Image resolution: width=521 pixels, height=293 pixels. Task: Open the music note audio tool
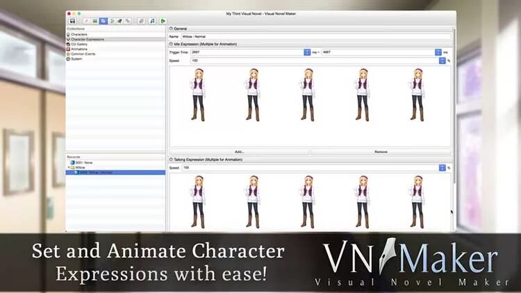click(x=152, y=21)
